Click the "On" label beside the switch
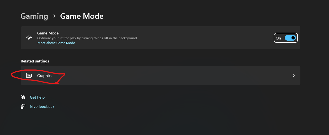This screenshot has height=135, width=329. pos(278,38)
